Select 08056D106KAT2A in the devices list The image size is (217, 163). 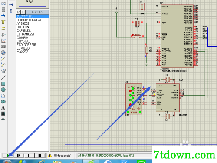click(x=33, y=20)
